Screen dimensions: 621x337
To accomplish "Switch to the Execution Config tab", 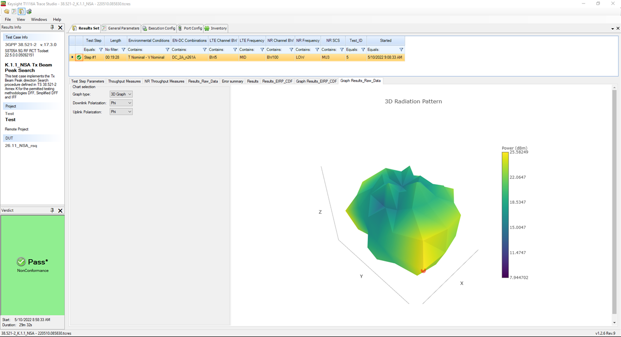I will point(159,28).
